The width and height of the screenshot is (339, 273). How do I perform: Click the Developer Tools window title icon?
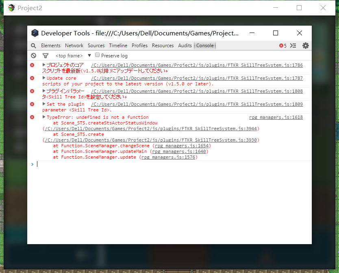35,33
